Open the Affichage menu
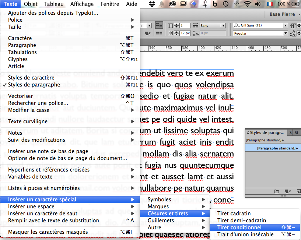This screenshot has height=240, width=301. (82, 4)
